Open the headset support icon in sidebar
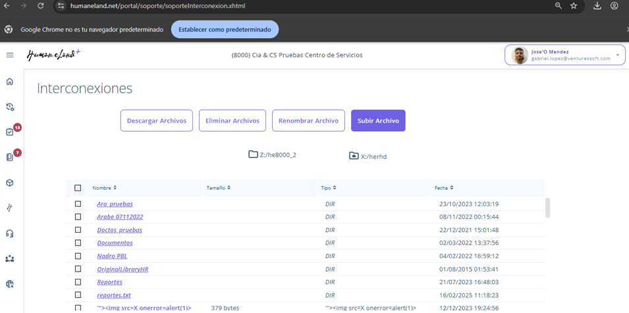 point(10,233)
